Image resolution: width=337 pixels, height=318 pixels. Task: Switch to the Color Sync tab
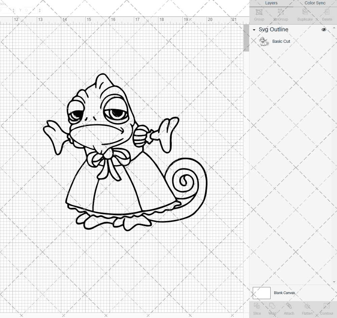point(315,3)
